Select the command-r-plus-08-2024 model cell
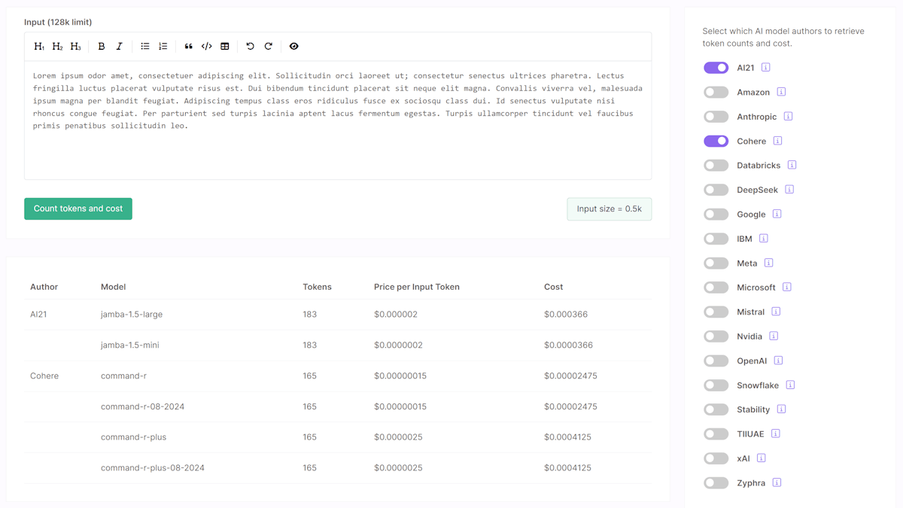 tap(153, 467)
